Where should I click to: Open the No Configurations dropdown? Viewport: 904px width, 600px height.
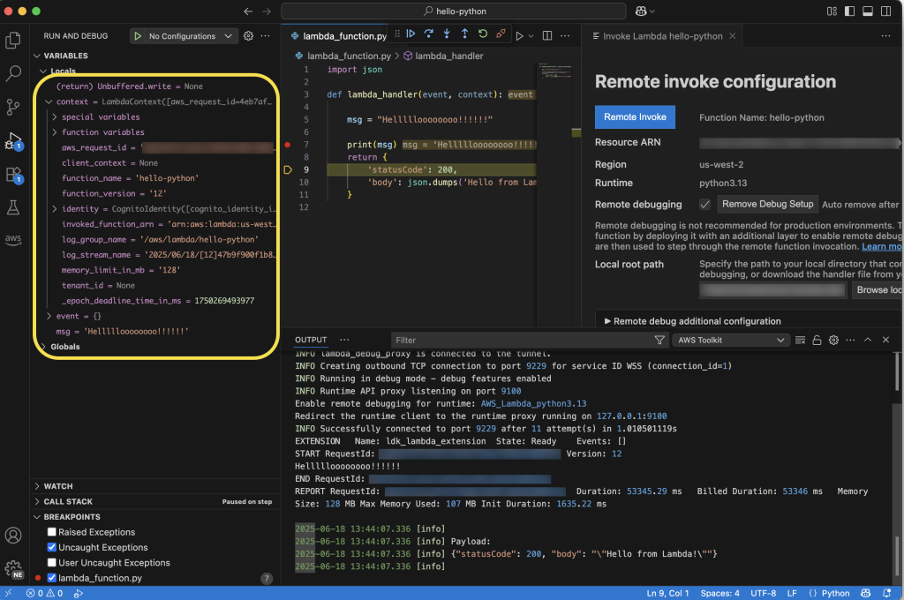pos(184,36)
